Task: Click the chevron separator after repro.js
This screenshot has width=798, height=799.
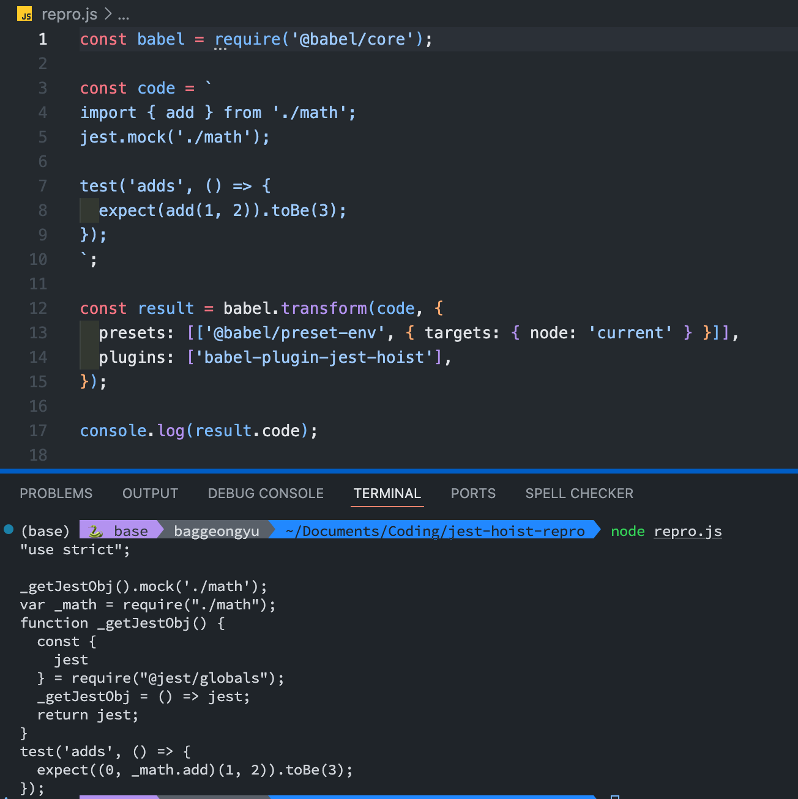Action: (108, 14)
